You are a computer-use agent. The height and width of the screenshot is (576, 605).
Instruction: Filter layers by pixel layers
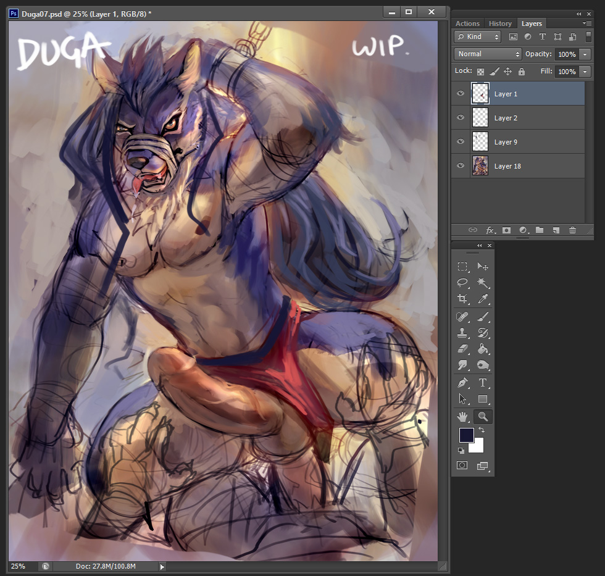[513, 37]
